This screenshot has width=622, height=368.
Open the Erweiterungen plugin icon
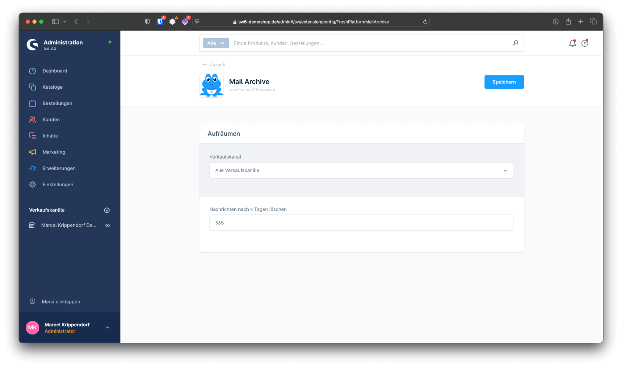[x=32, y=168]
